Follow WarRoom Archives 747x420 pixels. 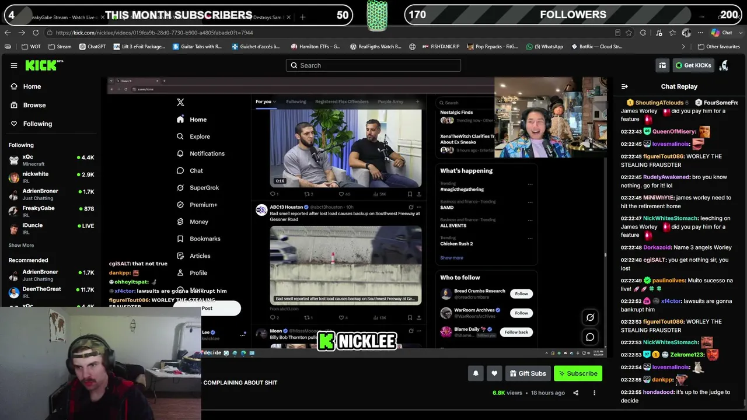[x=521, y=313]
